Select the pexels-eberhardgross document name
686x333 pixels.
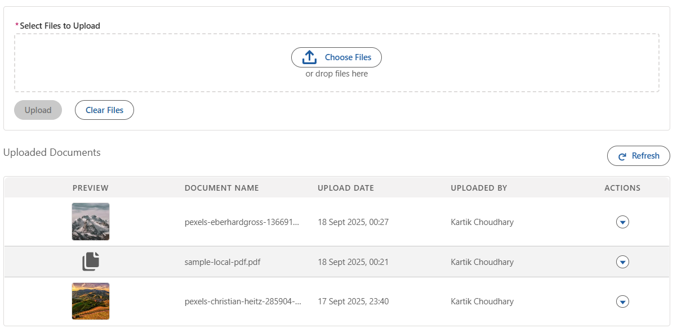tap(242, 222)
